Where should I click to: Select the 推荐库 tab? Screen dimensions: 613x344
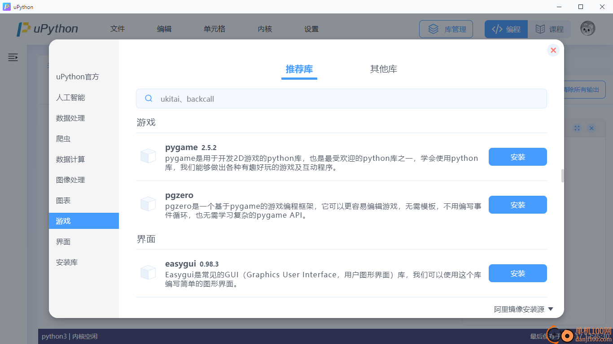pos(299,69)
